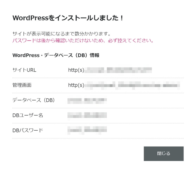Click the blurred DB password value
195x169 pixels.
pyautogui.click(x=87, y=130)
